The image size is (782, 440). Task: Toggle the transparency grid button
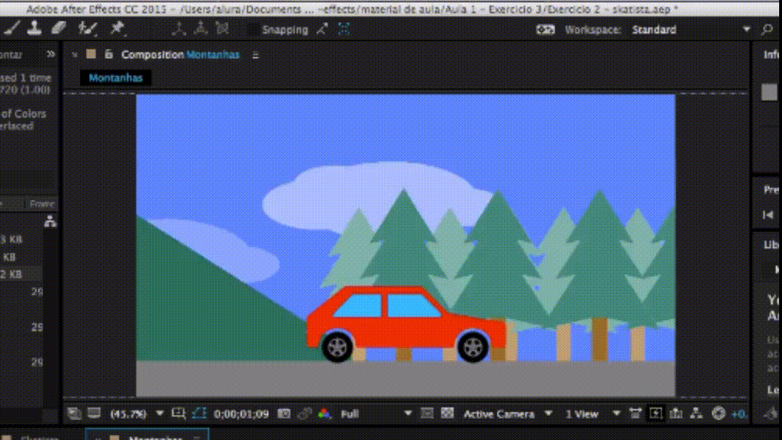tap(448, 413)
